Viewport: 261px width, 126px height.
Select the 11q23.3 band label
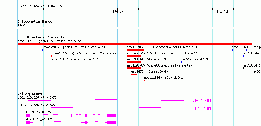point(24,25)
